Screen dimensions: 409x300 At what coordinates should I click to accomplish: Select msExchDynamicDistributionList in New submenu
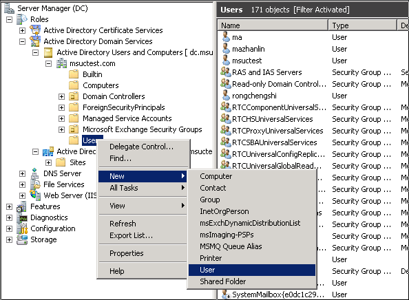252,223
